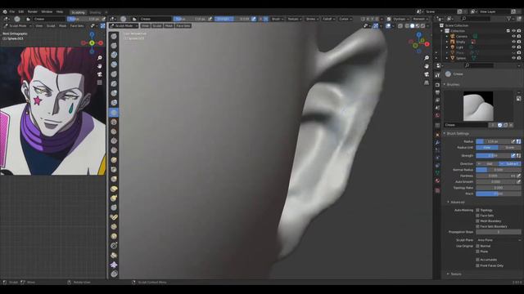The height and width of the screenshot is (294, 524).
Task: Open Face Sets menu in main viewport
Action: pos(183,25)
